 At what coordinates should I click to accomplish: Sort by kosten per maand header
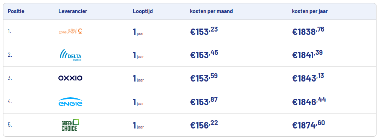(x=211, y=11)
